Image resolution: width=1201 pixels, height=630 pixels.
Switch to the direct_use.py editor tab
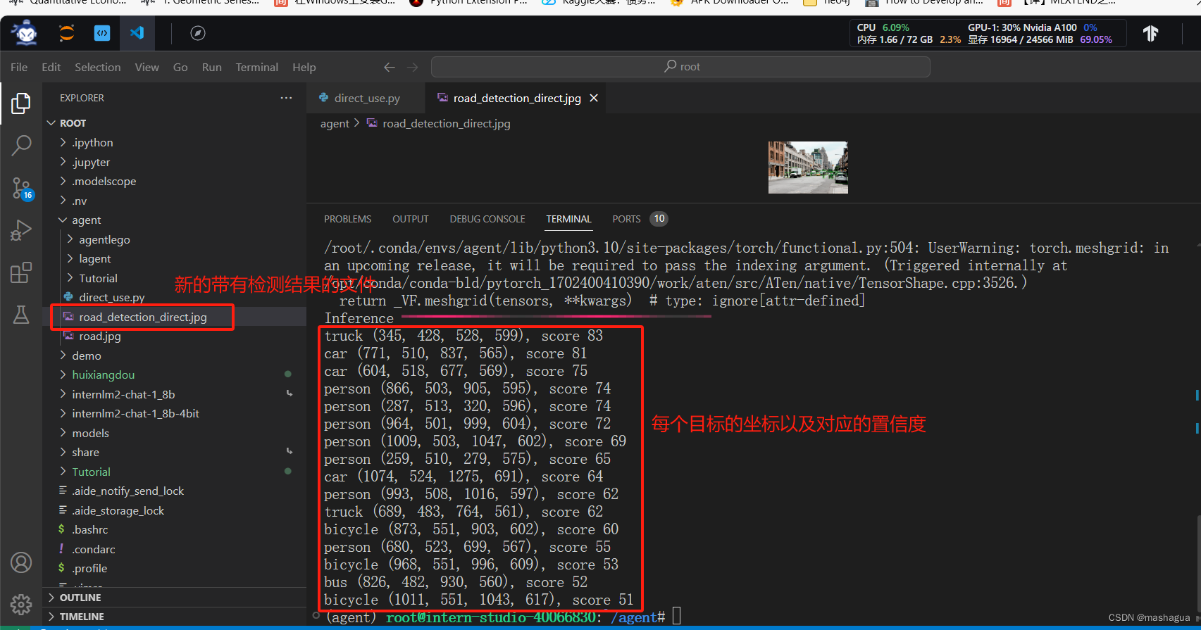tap(366, 98)
